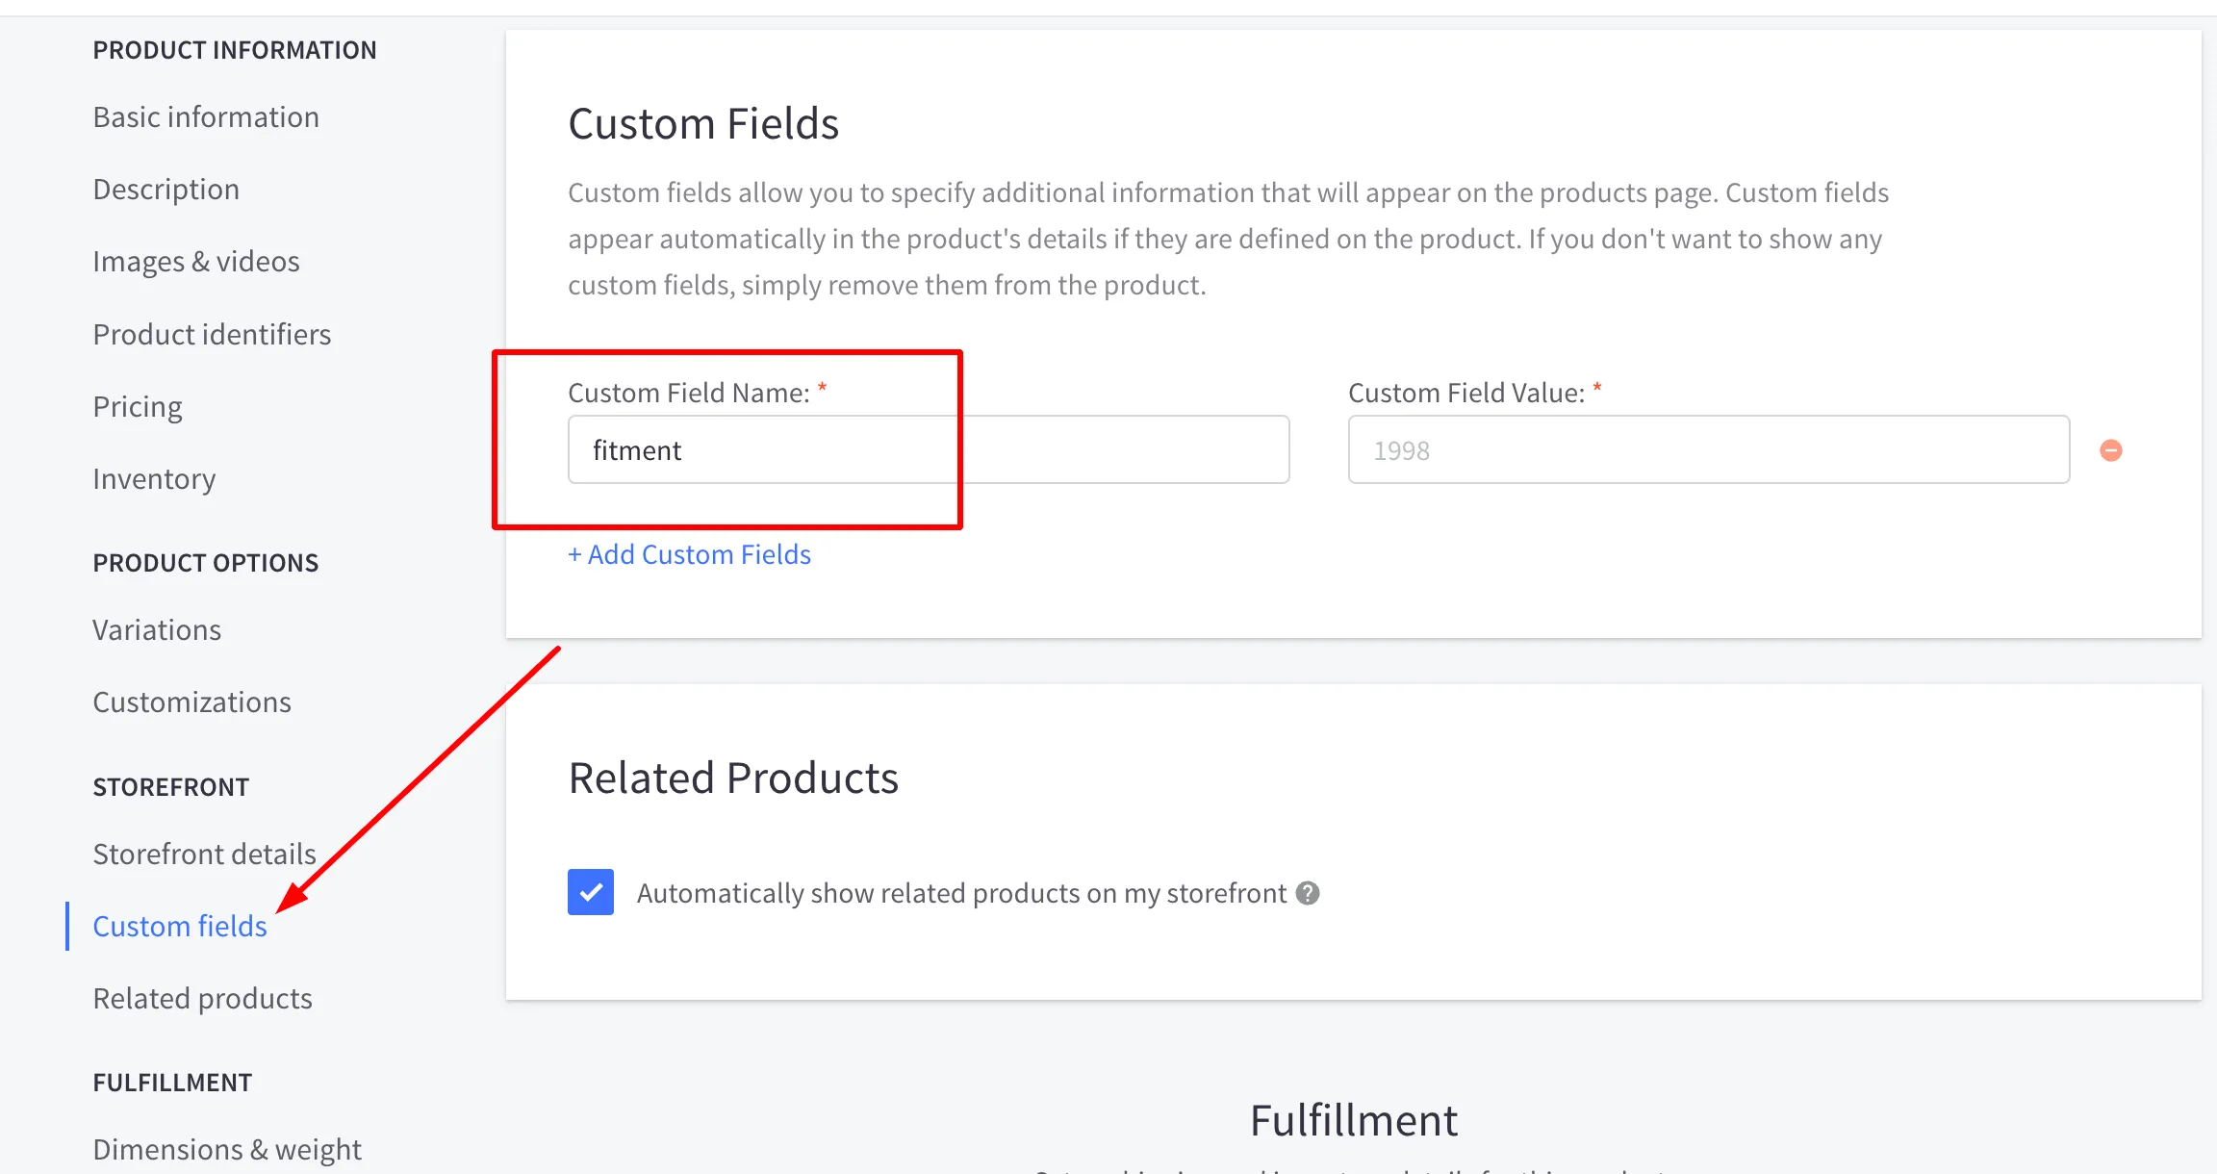Click the Custom Field Value input
2217x1174 pixels.
pyautogui.click(x=1708, y=449)
